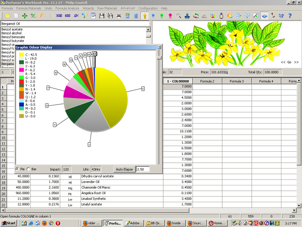The height and width of the screenshot is (227, 302).
Task: Click the perfume bottle toolbar icon
Action: 221,16
